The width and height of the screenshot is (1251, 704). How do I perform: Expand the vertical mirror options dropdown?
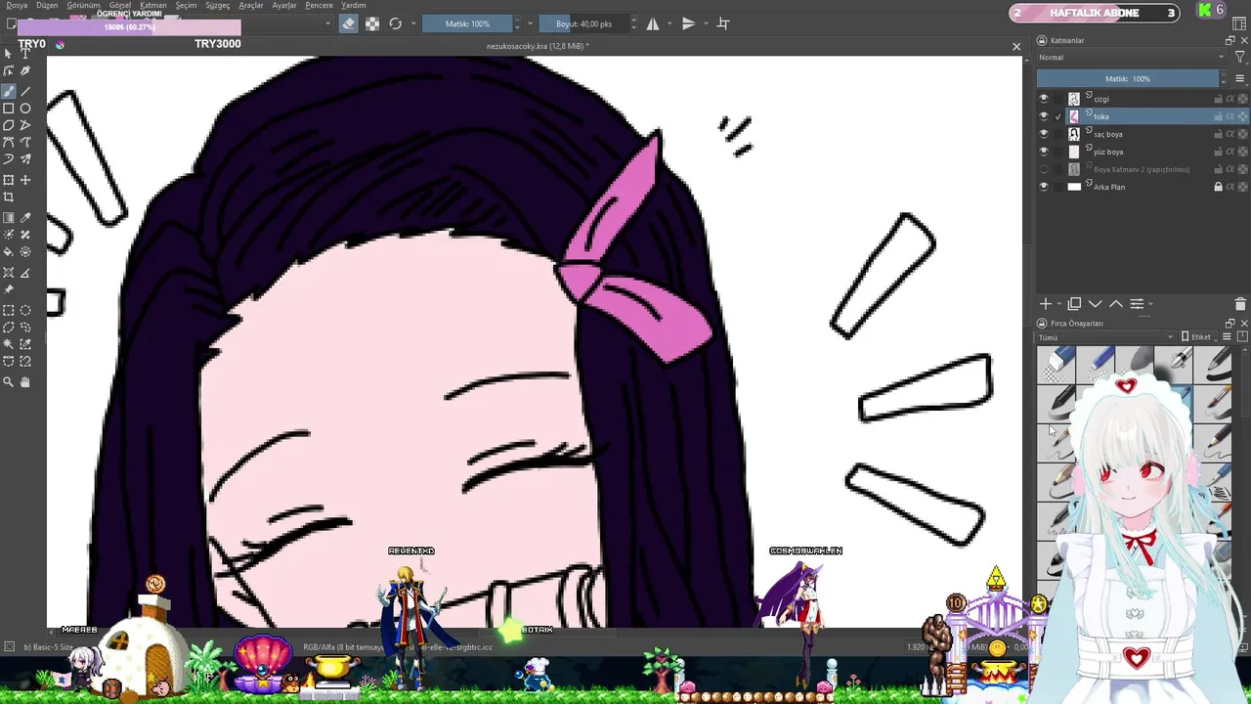coord(705,23)
